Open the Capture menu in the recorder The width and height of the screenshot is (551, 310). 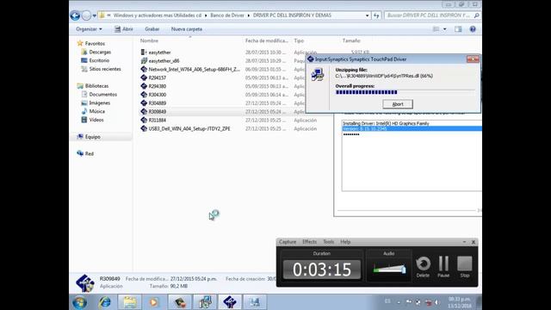(288, 242)
